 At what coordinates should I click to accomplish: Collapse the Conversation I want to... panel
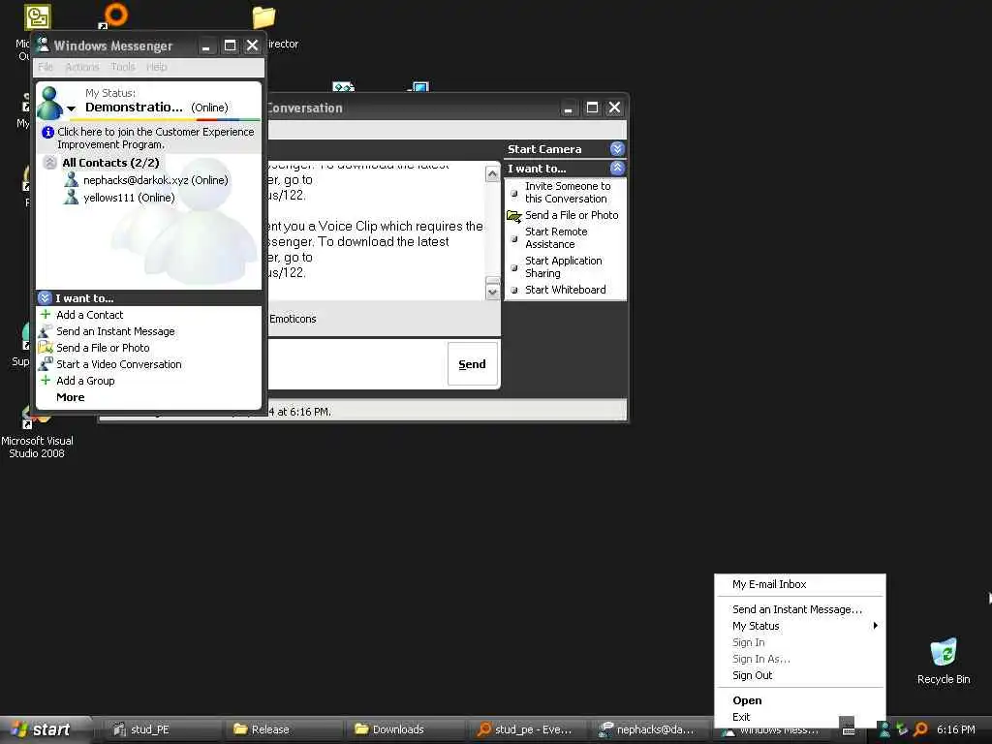tap(617, 169)
